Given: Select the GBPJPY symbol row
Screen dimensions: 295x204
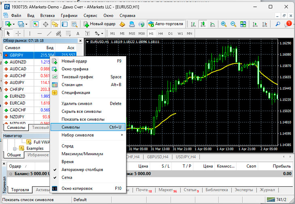Looking at the screenshot, I should tap(16, 55).
